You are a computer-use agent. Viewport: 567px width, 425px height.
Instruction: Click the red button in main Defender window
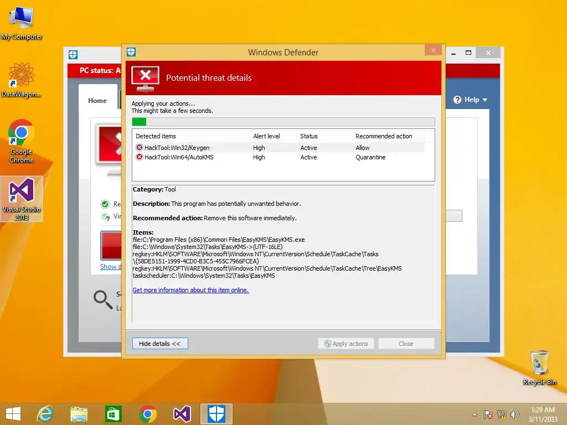(111, 245)
